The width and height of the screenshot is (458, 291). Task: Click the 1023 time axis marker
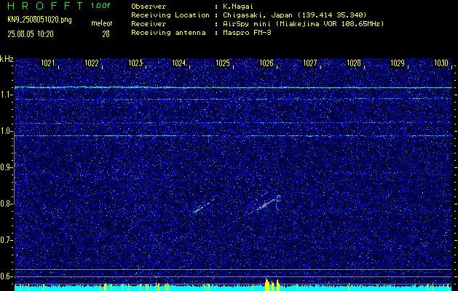pyautogui.click(x=135, y=63)
